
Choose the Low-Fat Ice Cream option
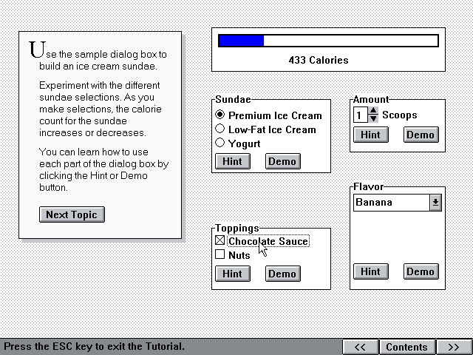(x=220, y=129)
